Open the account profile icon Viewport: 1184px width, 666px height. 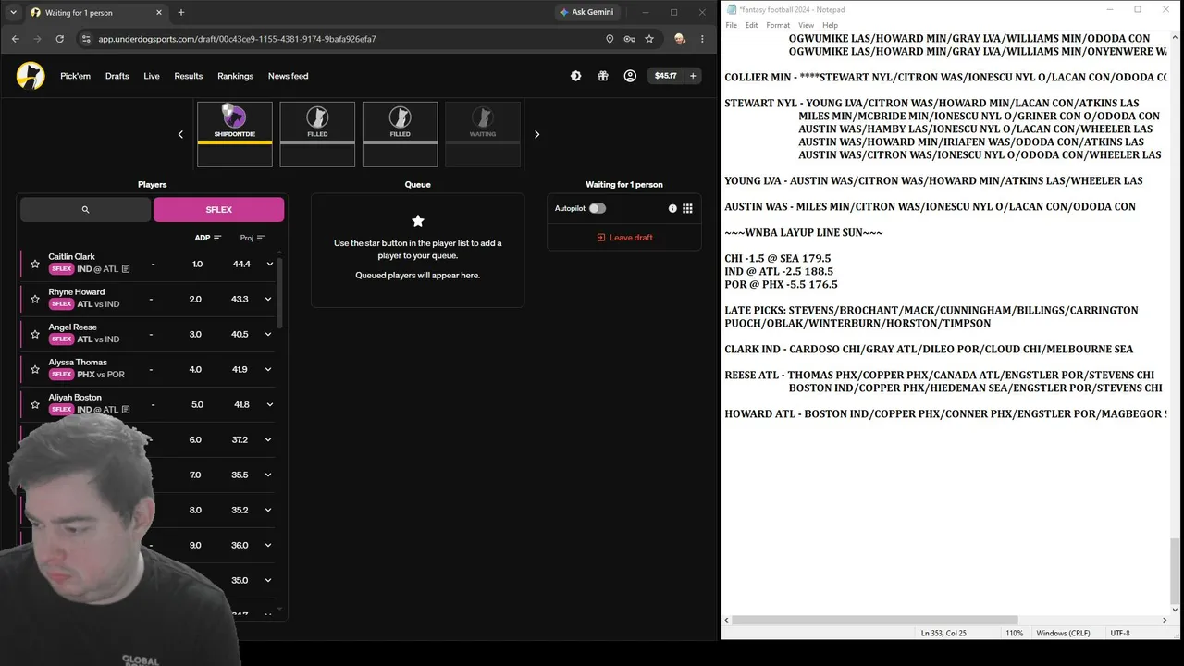pos(630,76)
